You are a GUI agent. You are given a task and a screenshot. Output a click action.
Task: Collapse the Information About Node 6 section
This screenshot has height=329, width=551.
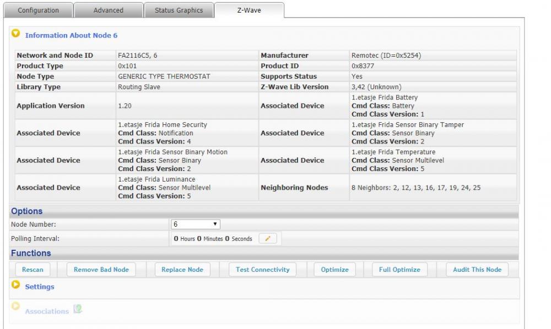click(16, 34)
